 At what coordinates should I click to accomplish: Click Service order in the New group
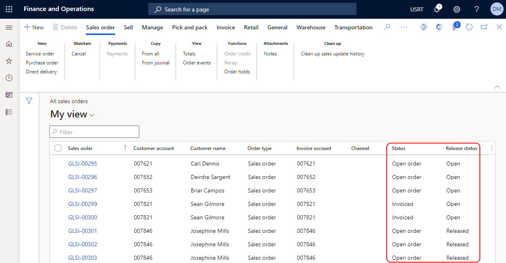pos(40,54)
